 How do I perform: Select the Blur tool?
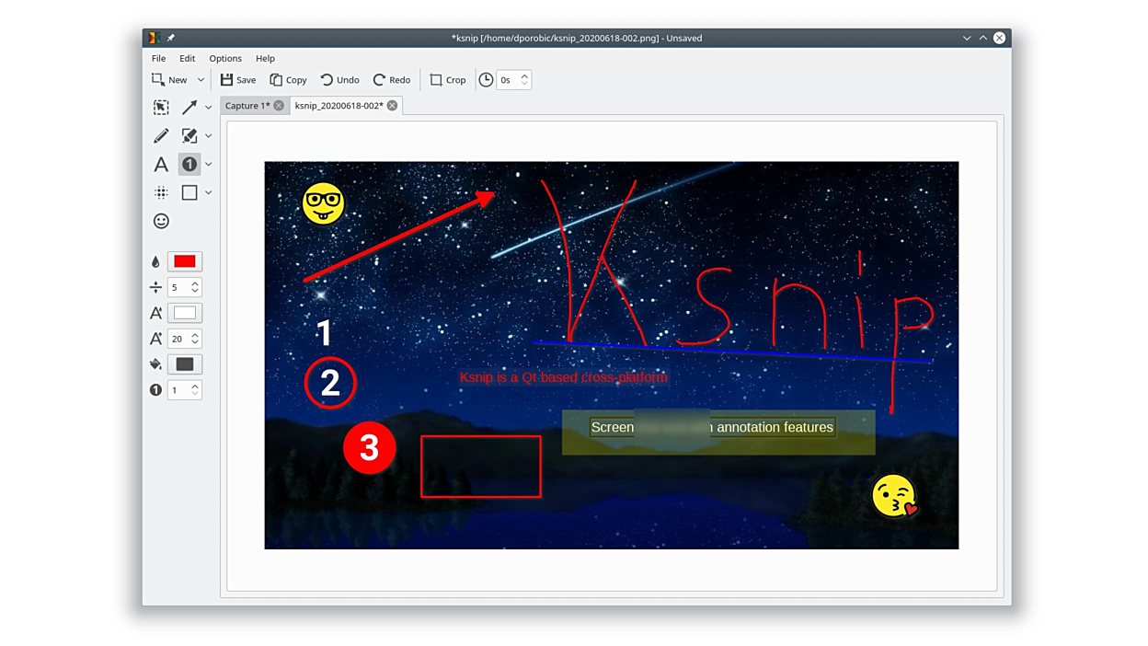pos(161,192)
